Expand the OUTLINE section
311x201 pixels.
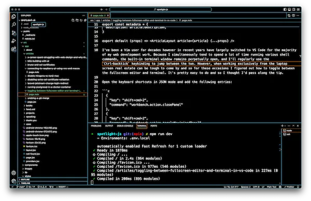click(53, 179)
